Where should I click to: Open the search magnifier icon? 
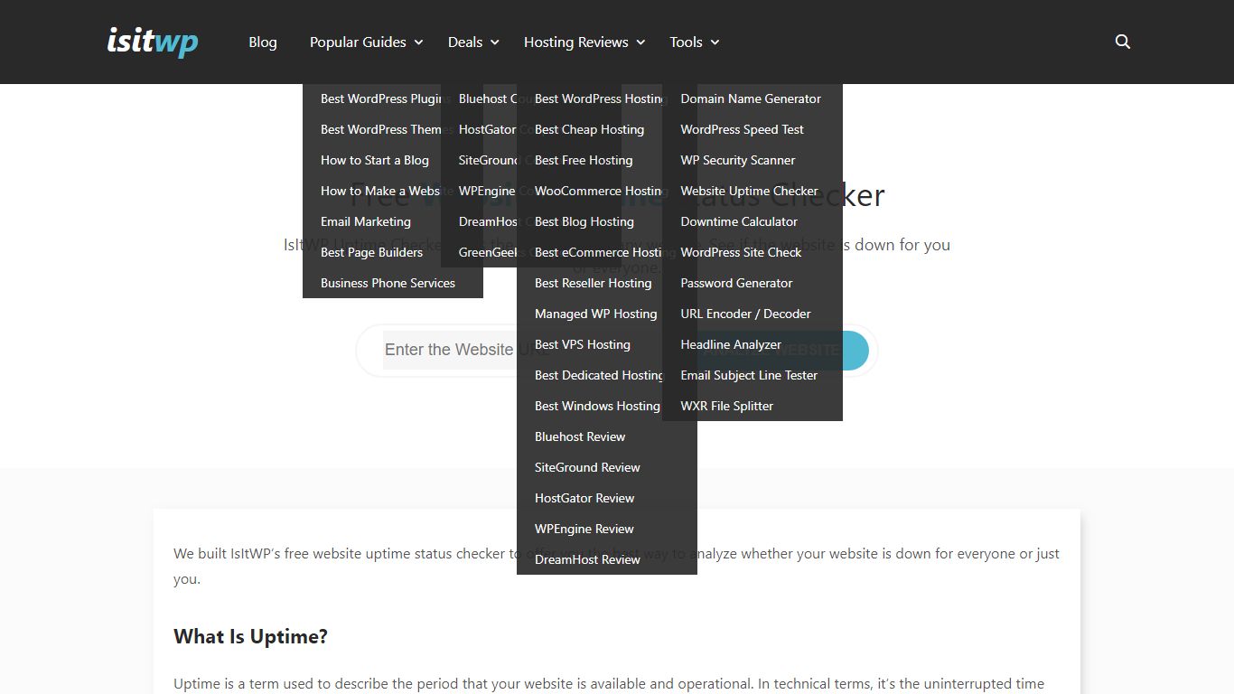pos(1123,42)
